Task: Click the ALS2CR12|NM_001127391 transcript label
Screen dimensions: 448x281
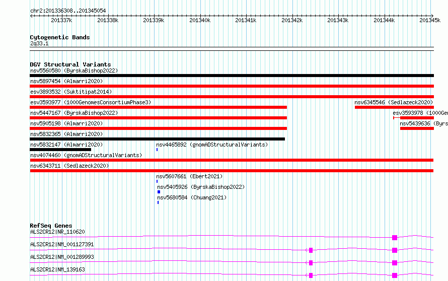Action: coord(62,244)
